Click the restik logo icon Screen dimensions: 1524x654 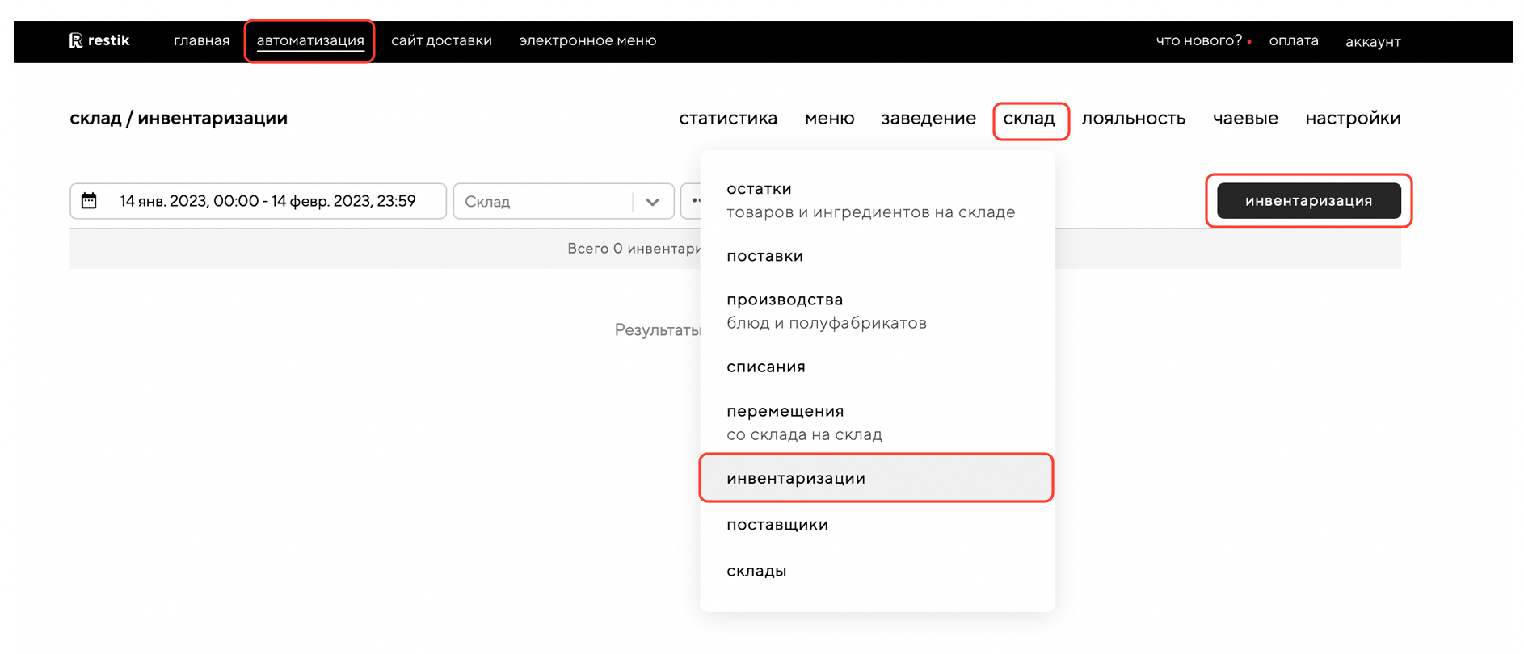click(x=76, y=41)
